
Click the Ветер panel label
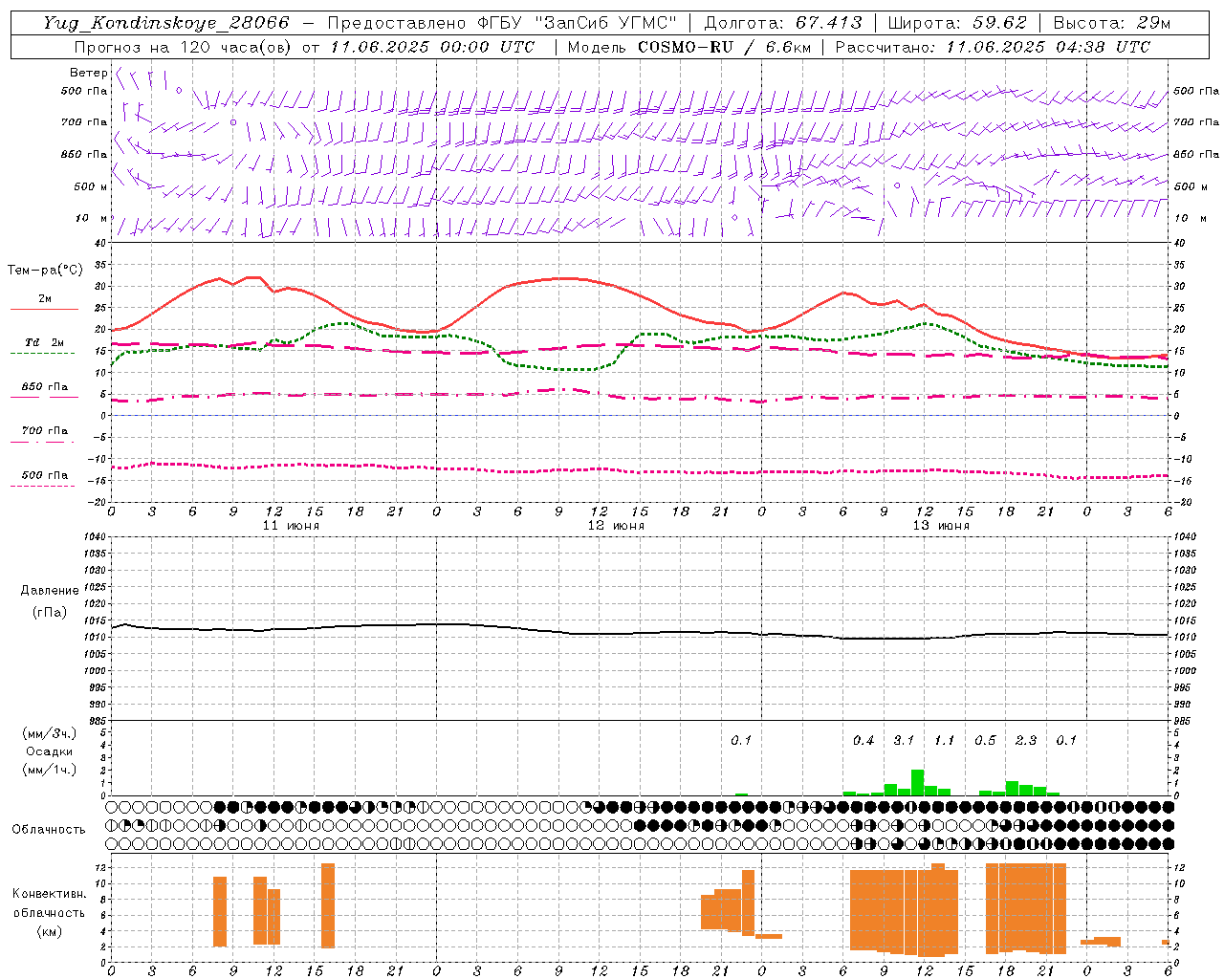pos(88,73)
